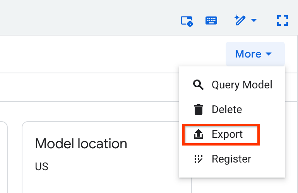Viewport: 298px width, 193px height.
Task: Toggle full screen mode icon
Action: click(x=283, y=20)
